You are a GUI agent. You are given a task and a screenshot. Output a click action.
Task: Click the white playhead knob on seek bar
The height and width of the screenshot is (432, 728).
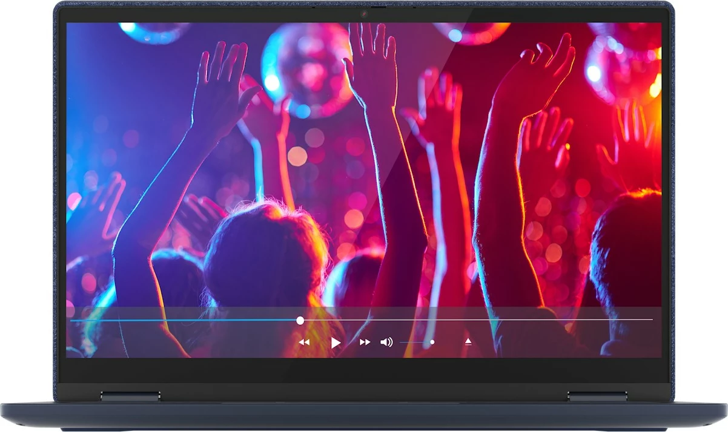click(x=300, y=321)
